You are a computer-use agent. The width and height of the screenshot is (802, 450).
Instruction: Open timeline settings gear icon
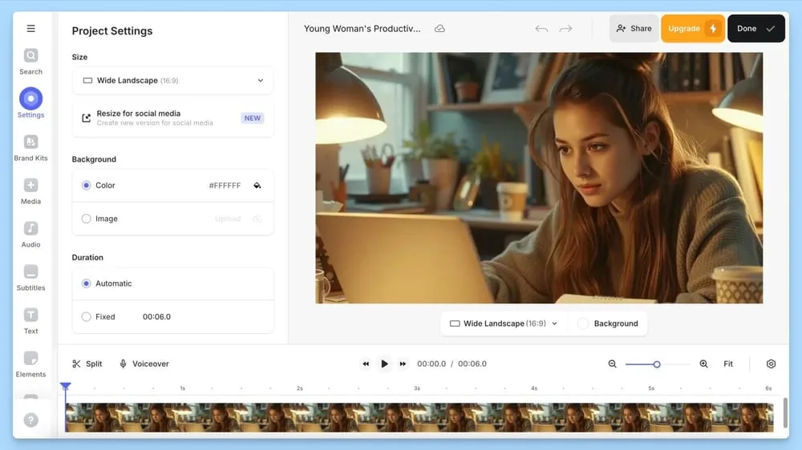tap(771, 364)
